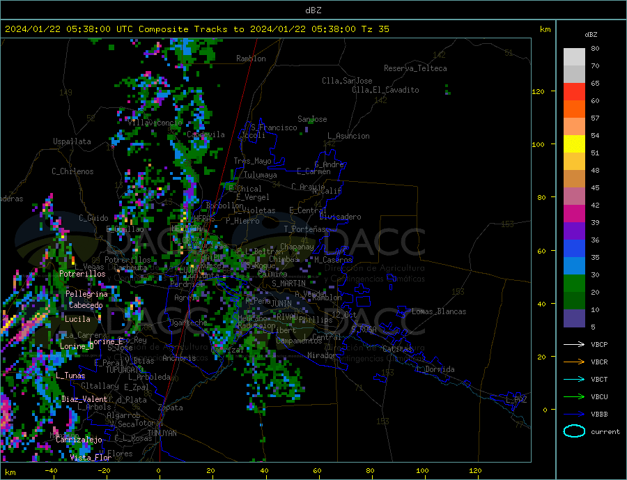Click the 'Capdevila' map label

tap(206, 134)
